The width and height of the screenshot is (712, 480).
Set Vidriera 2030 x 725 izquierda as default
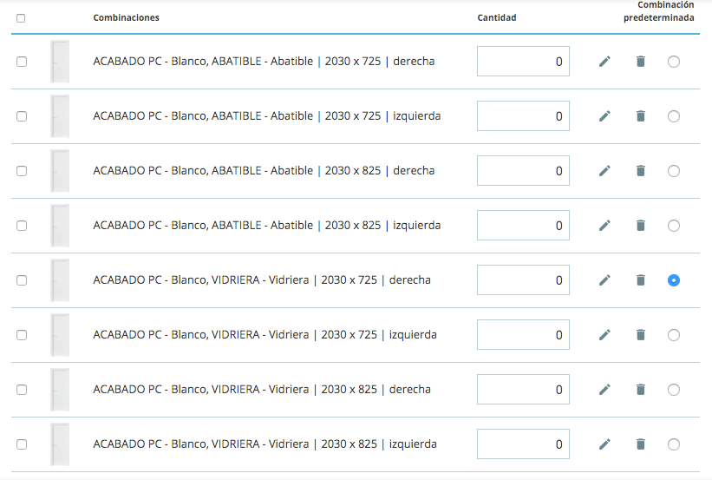coord(674,335)
